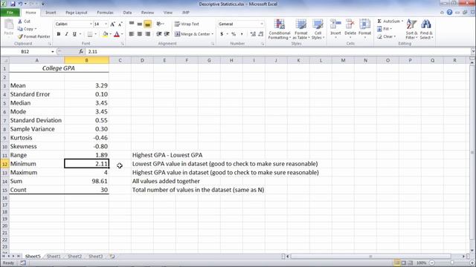Click Decrease Decimal

tap(261, 34)
